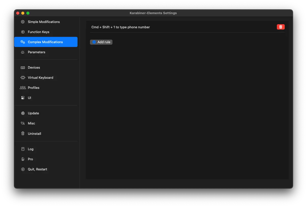Select rule text 'Cmd + Shift + 1 to type phone number'

tap(121, 27)
